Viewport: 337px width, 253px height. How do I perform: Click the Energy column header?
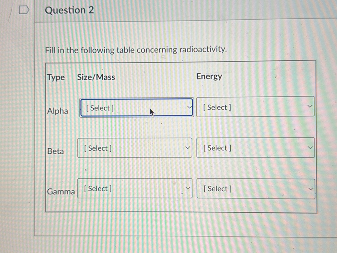[x=209, y=76]
